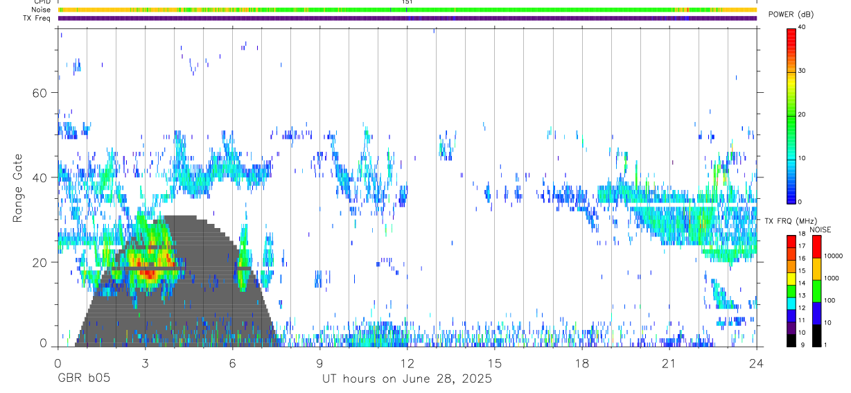Image resolution: width=851 pixels, height=393 pixels.
Task: Click 'UT hours on June 28, 2025' label
Action: tap(407, 379)
